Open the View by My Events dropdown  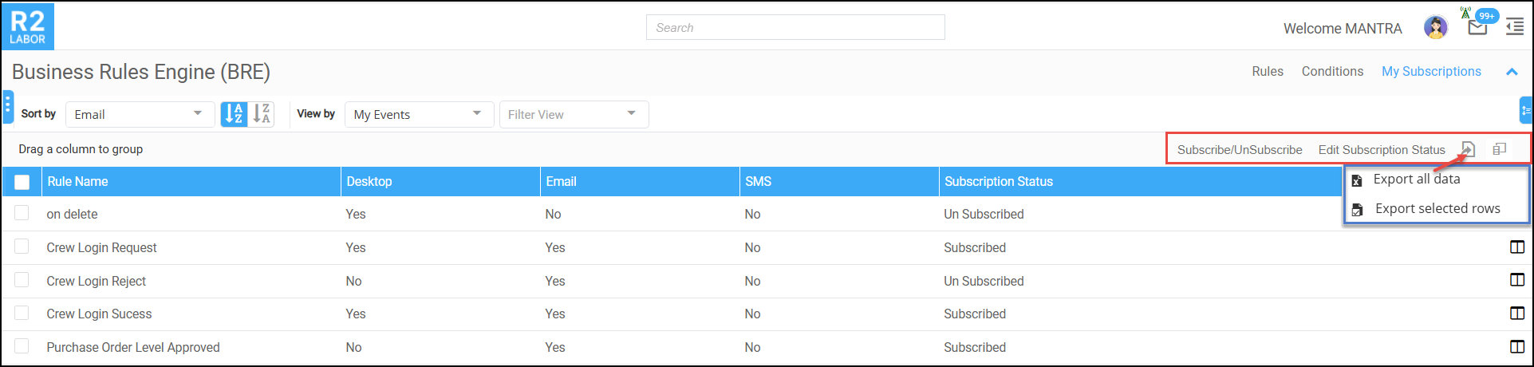(418, 114)
